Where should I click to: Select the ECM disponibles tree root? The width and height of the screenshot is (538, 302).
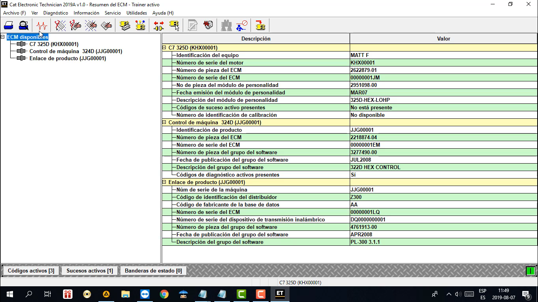tap(28, 37)
